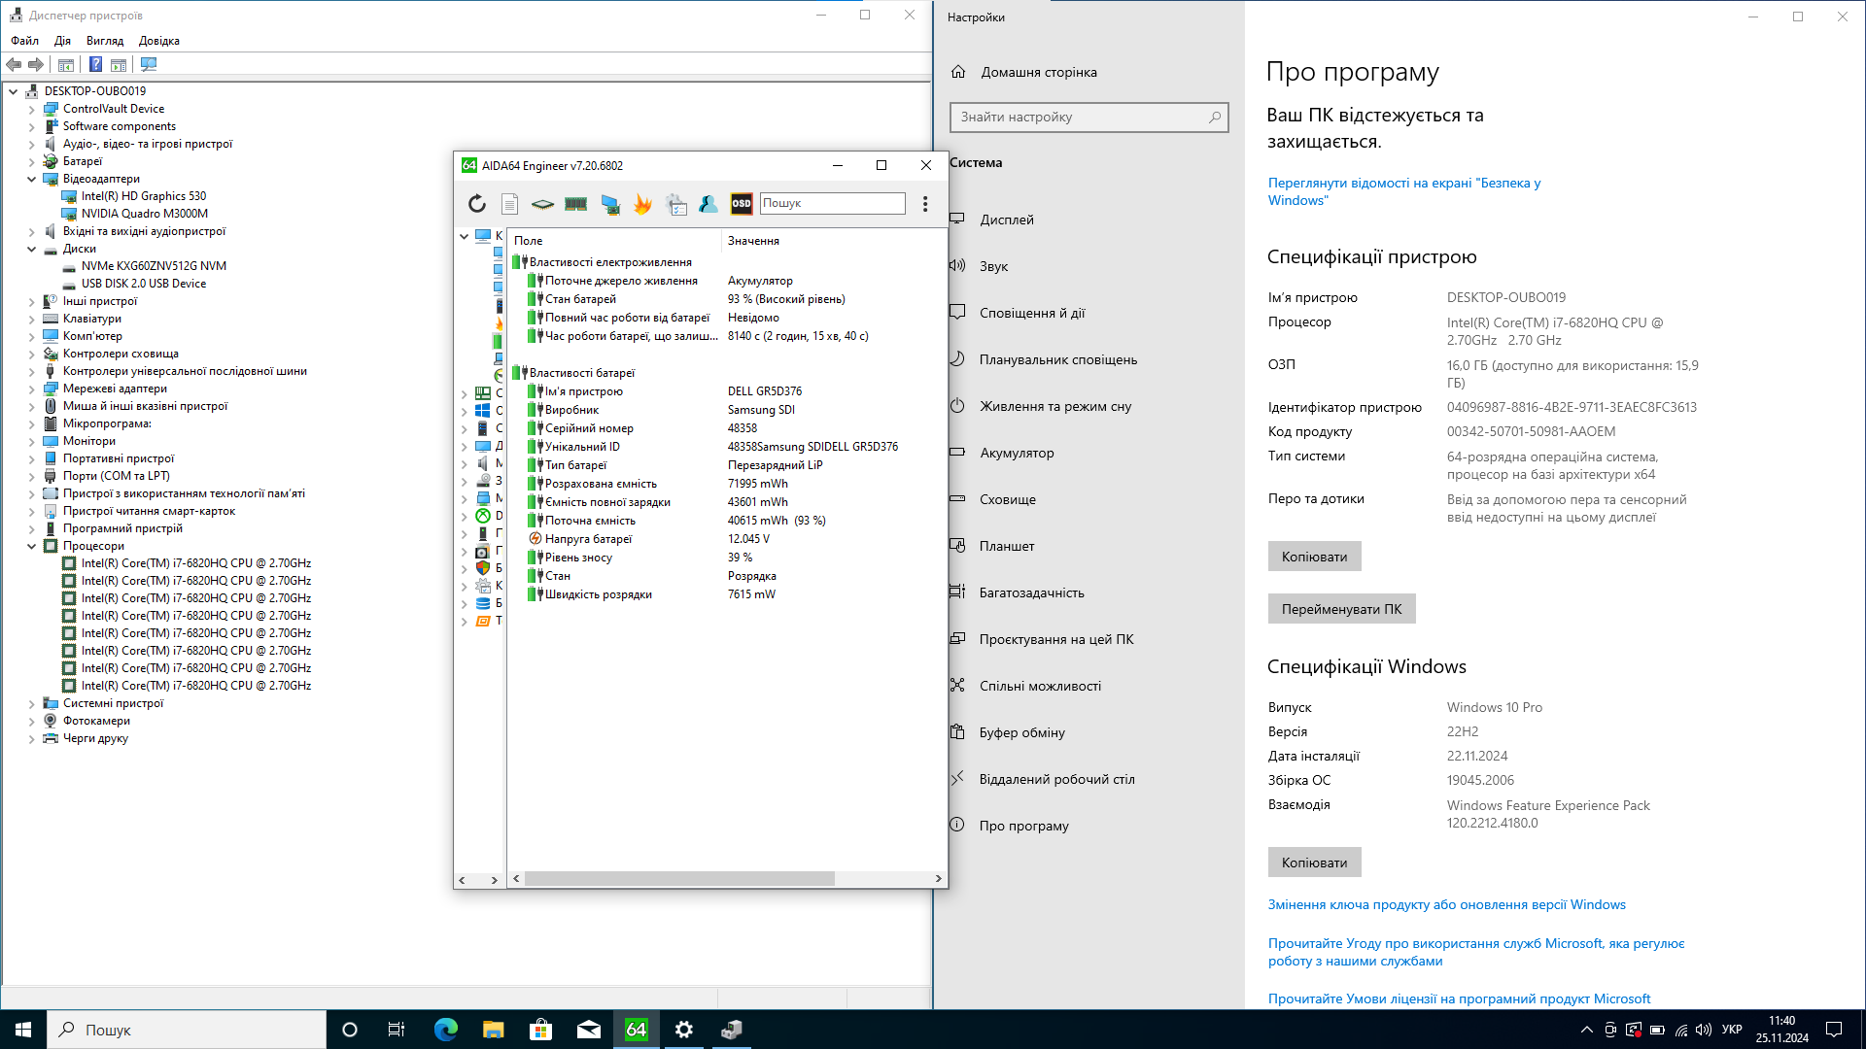Click the memory module icon in AIDA64 toolbar
Screen dimensions: 1866x1049
click(575, 203)
